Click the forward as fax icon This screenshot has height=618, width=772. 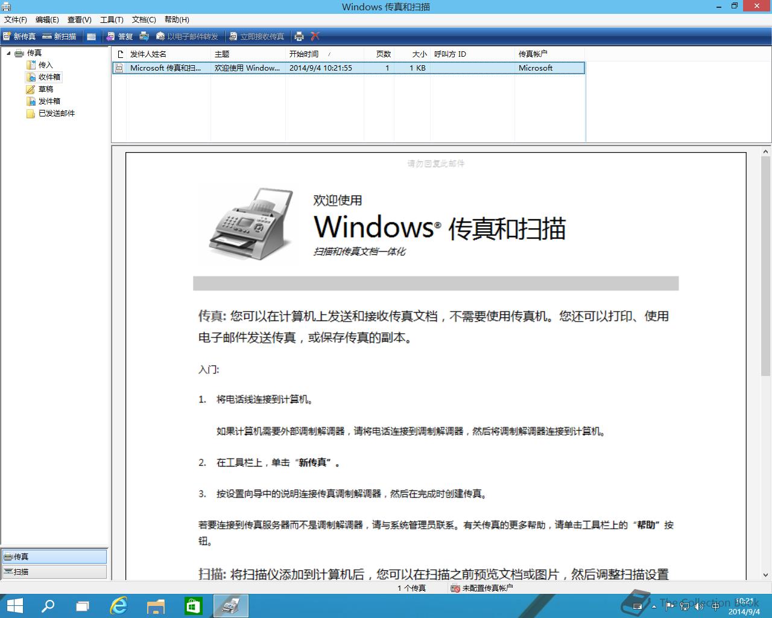click(144, 36)
